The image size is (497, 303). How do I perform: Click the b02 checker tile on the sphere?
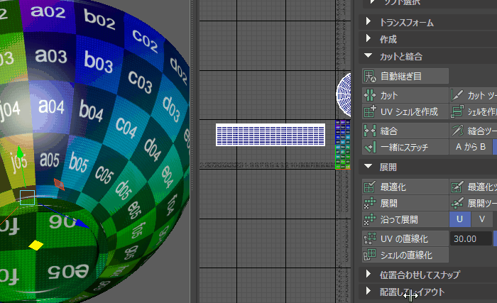(x=99, y=19)
